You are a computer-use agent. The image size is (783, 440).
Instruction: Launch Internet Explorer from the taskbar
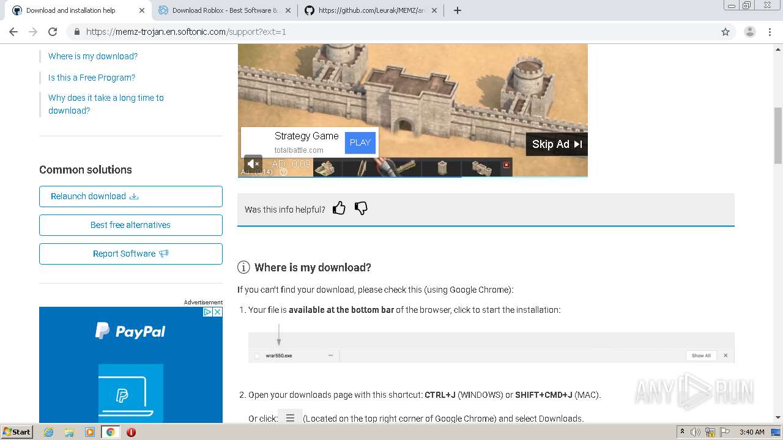(x=48, y=432)
